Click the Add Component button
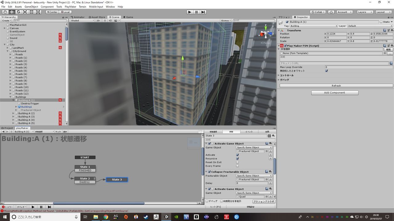The height and width of the screenshot is (221, 394). click(x=335, y=93)
